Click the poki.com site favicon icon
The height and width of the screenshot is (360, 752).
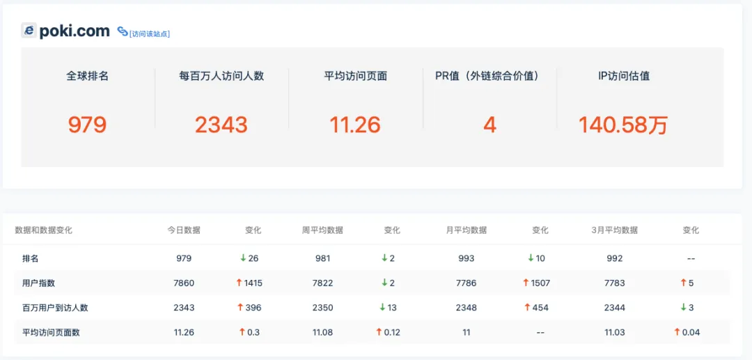point(29,31)
